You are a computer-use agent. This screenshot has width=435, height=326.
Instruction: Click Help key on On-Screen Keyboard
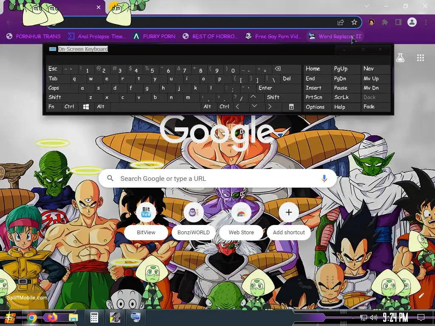tap(346, 107)
